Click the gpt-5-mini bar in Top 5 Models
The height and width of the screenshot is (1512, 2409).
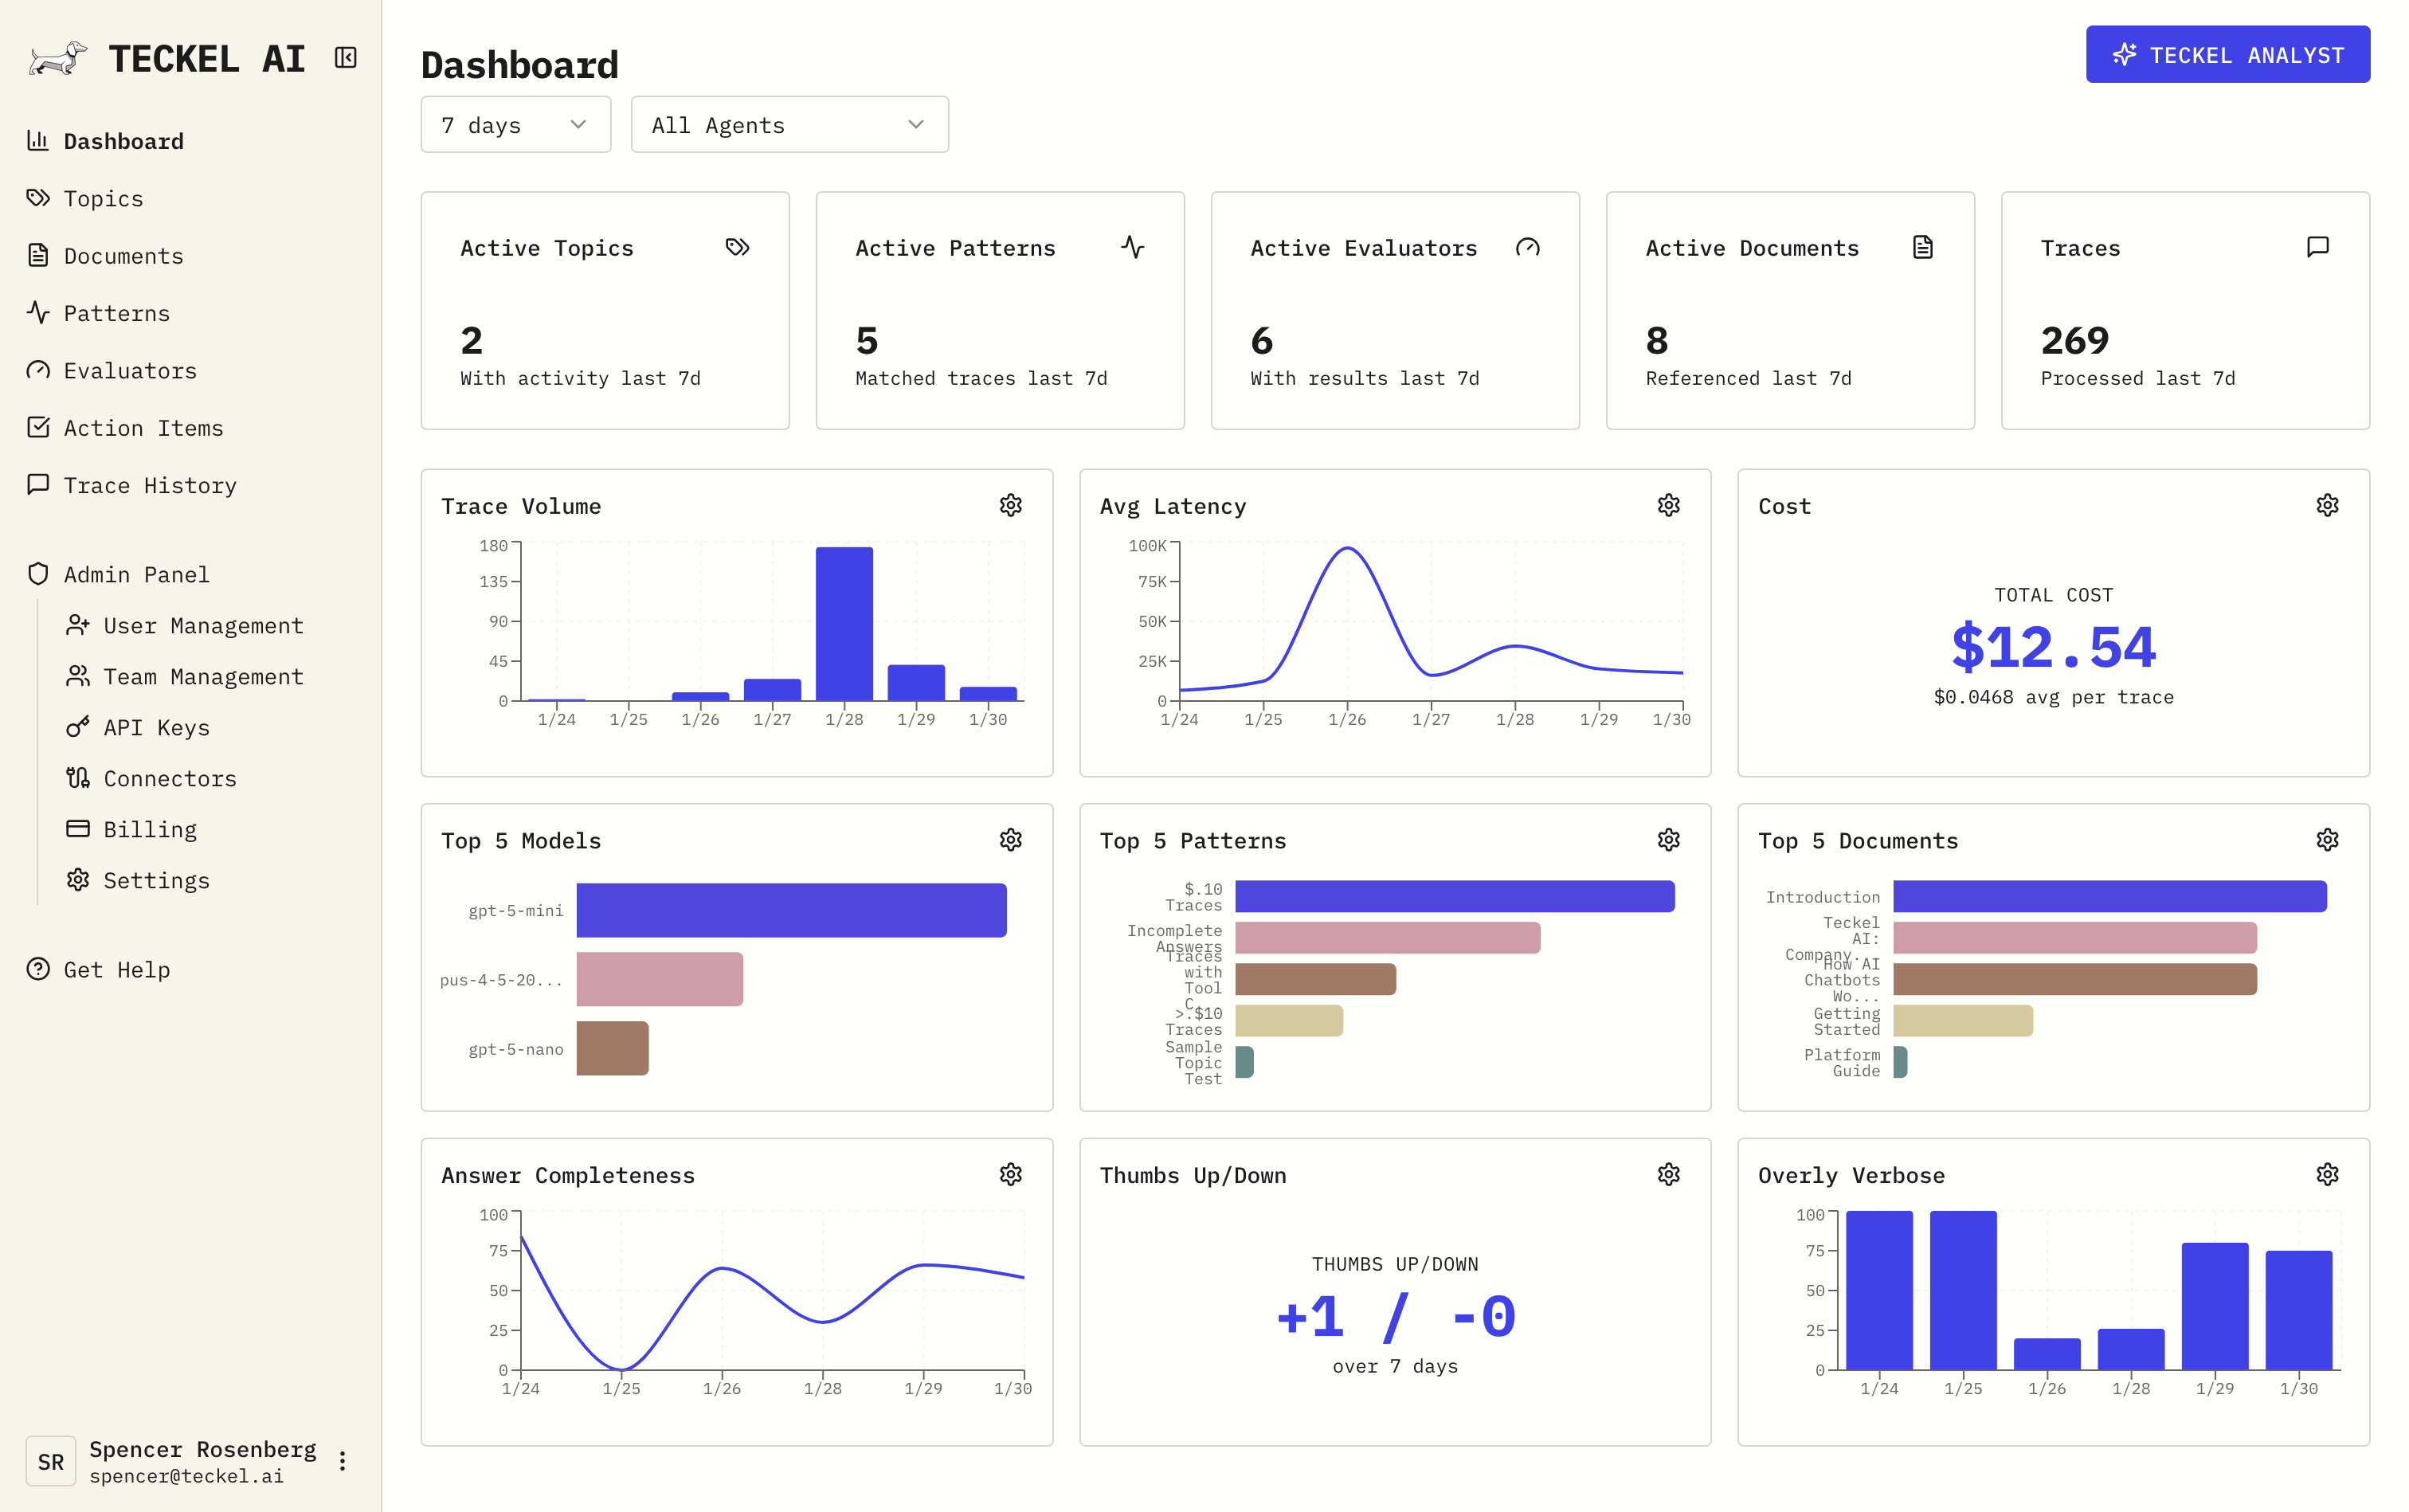tap(792, 910)
